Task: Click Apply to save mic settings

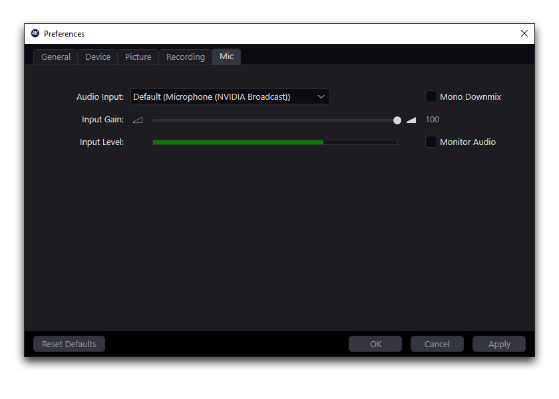Action: pos(499,344)
